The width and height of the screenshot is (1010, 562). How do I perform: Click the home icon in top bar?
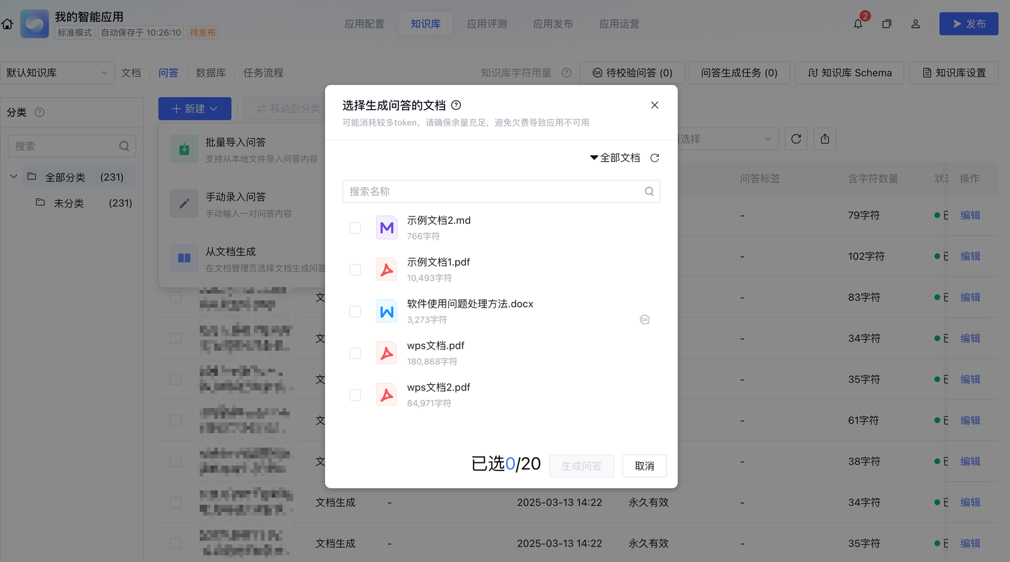click(8, 24)
